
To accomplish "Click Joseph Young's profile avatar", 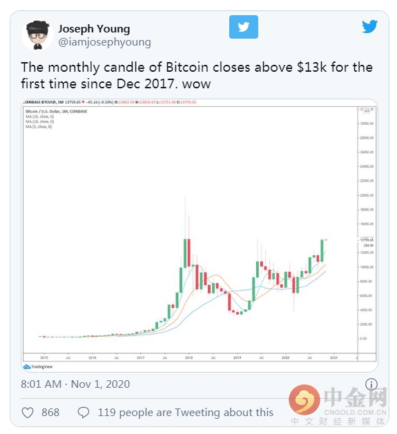I will [37, 34].
